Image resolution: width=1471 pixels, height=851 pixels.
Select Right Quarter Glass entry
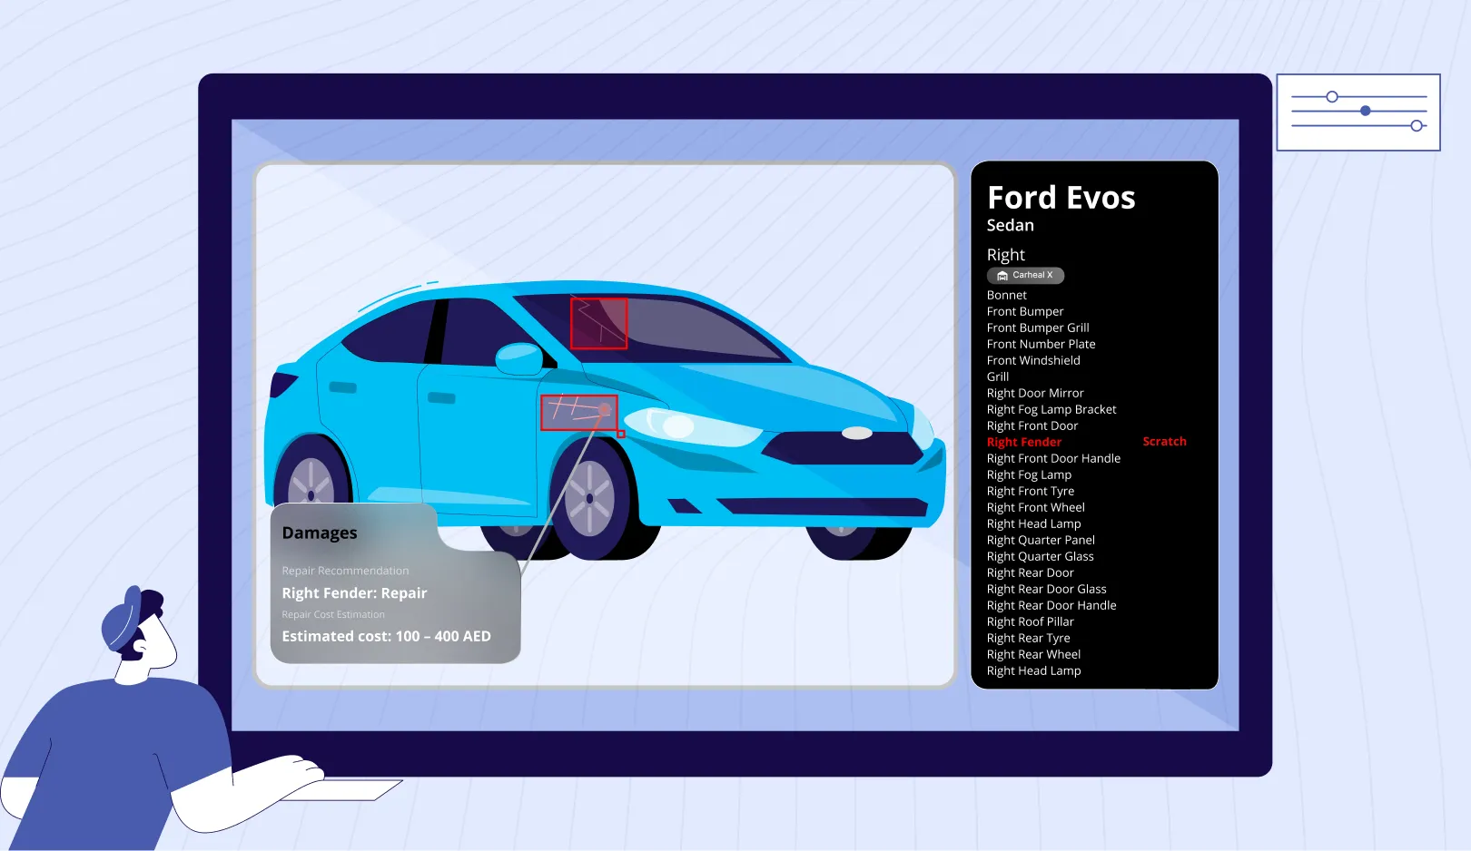click(x=1041, y=556)
